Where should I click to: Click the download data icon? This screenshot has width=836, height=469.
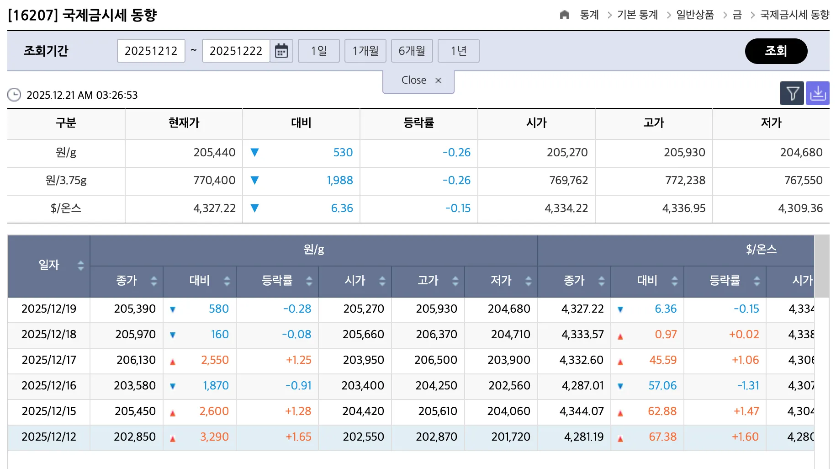pos(817,94)
